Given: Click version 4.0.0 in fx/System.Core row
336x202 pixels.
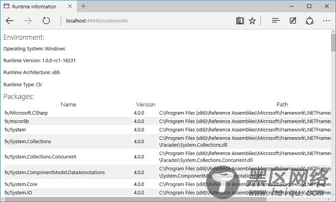Looking at the screenshot, I should 139,184.
